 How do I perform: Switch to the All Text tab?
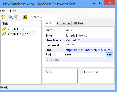click(x=78, y=23)
